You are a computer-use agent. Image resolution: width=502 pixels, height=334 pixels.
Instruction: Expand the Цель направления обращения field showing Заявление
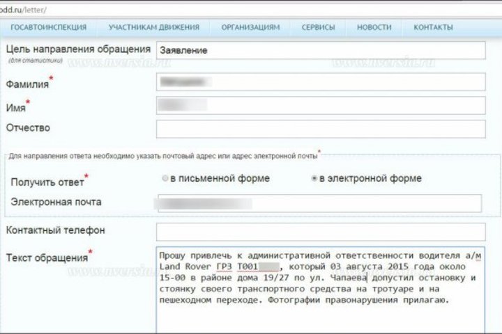pyautogui.click(x=320, y=51)
